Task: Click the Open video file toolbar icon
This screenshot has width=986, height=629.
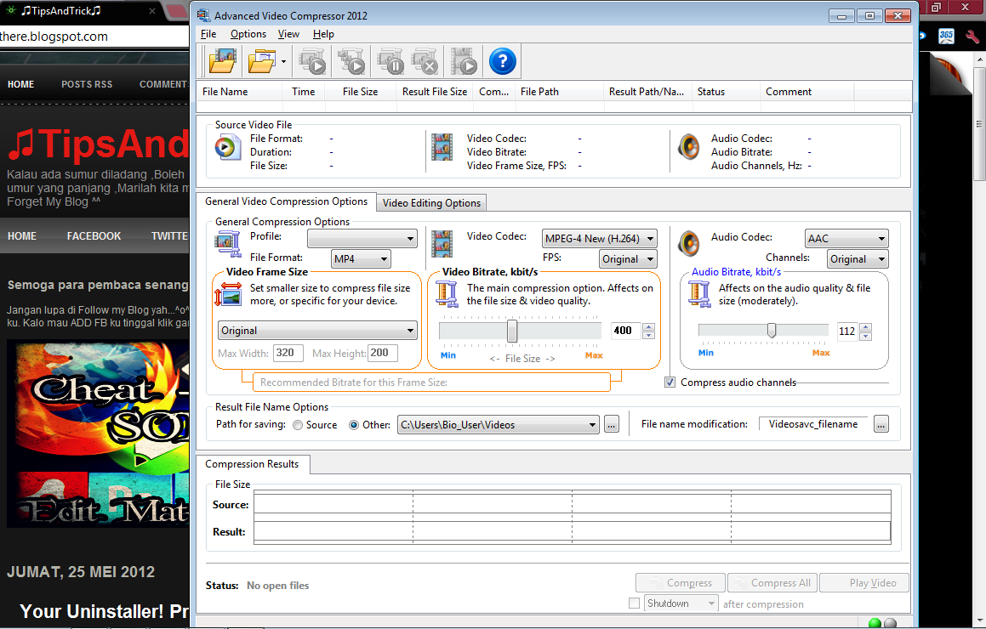Action: coord(223,61)
